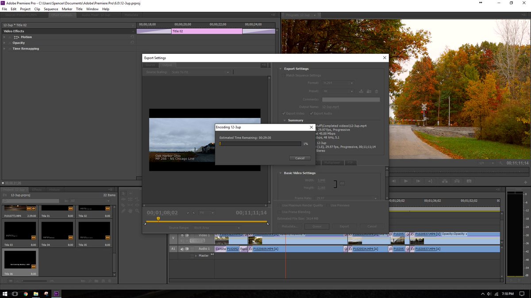
Task: Select the Title 04 thumbnail in Project panel
Action: click(x=57, y=233)
